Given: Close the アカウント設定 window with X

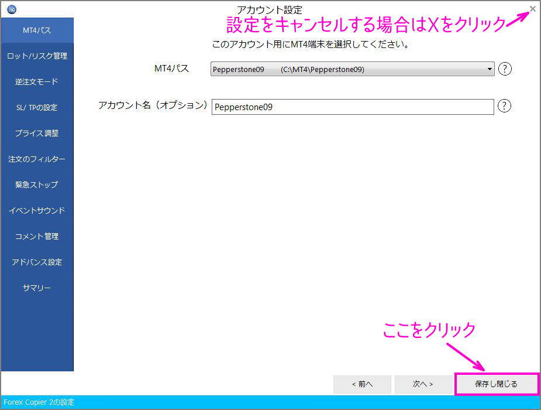Looking at the screenshot, I should point(532,9).
